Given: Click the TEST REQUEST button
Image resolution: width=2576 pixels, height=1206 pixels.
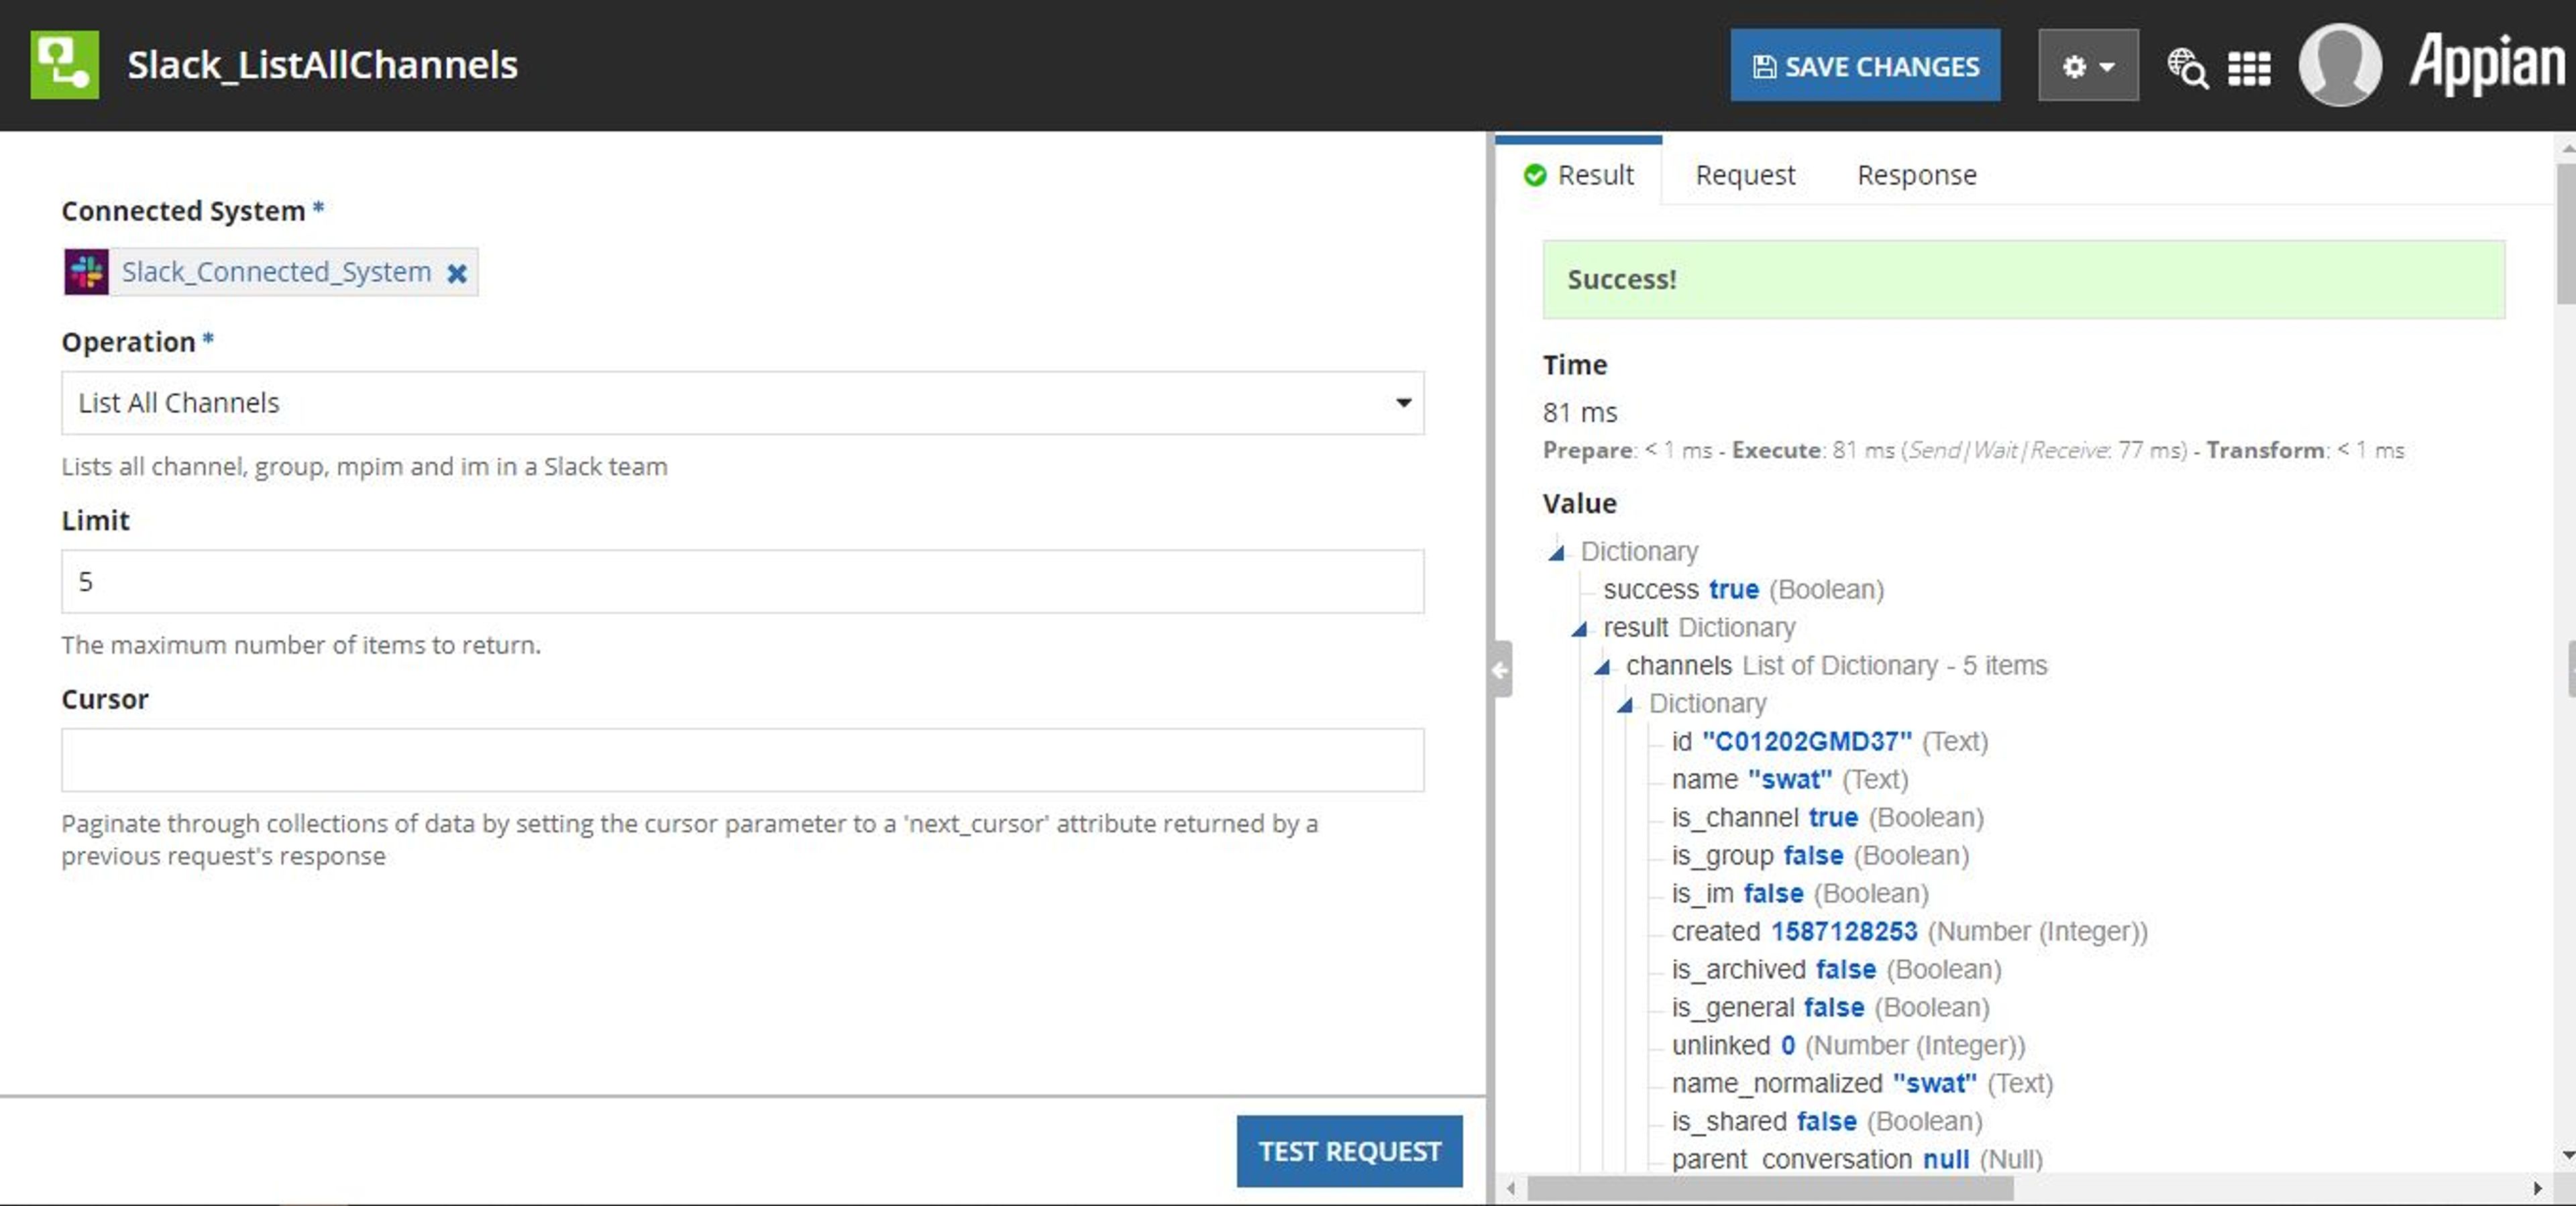Looking at the screenshot, I should 1349,1151.
